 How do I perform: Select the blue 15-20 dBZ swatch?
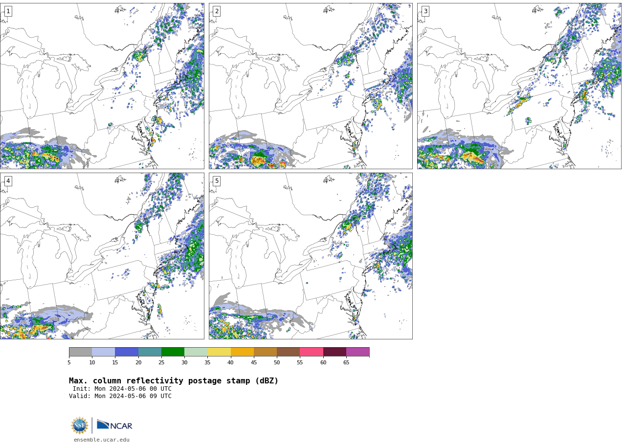pyautogui.click(x=127, y=352)
